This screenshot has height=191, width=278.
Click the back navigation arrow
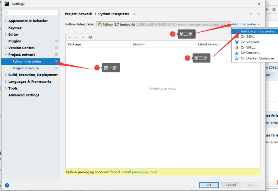click(251, 14)
